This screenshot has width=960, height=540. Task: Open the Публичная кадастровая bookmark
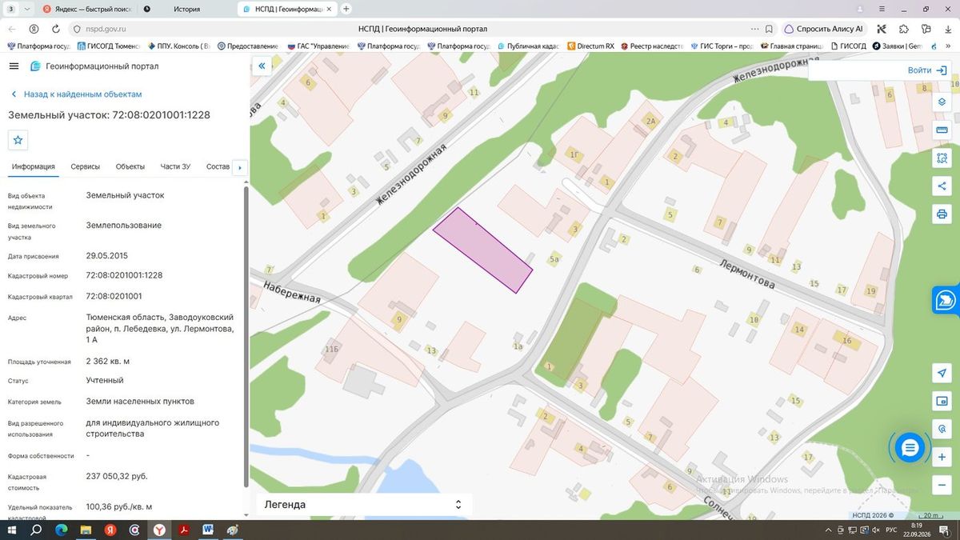point(528,46)
